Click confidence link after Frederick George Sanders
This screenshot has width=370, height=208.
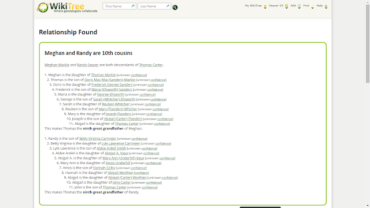[x=156, y=85]
